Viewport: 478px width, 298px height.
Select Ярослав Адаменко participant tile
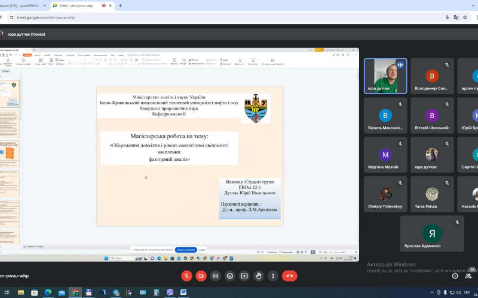[432, 234]
